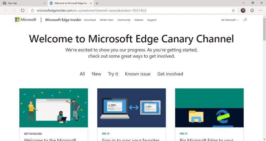Click the address bar URL field
Viewport: 266px width, 141px height.
(x=132, y=11)
